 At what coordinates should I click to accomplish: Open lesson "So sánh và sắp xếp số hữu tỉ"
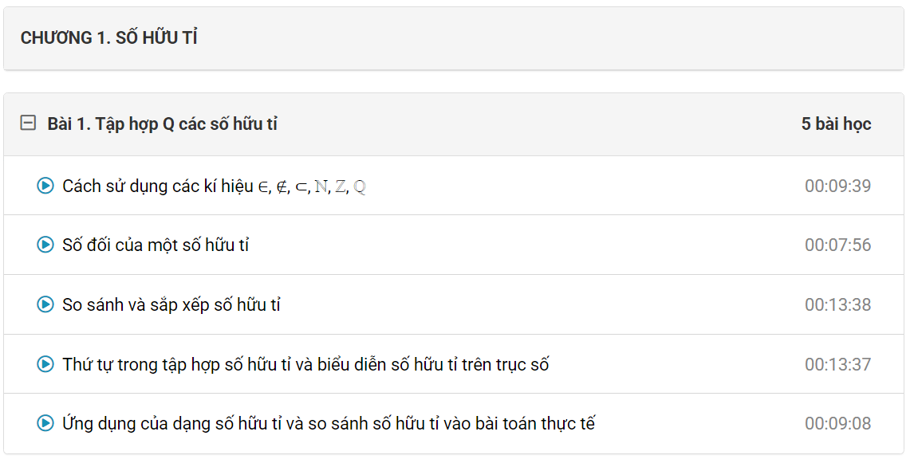171,304
